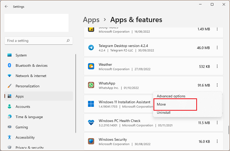Screen dimensions: 230x151
Task: Click Windows Security app title
Action: pos(112,139)
